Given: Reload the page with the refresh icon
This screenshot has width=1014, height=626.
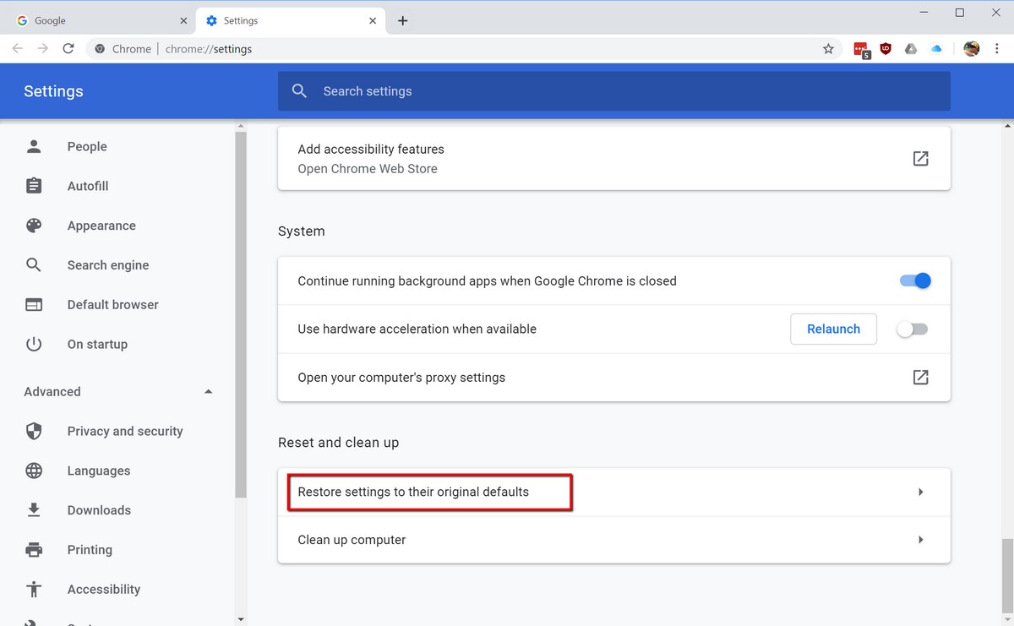Looking at the screenshot, I should pos(68,49).
